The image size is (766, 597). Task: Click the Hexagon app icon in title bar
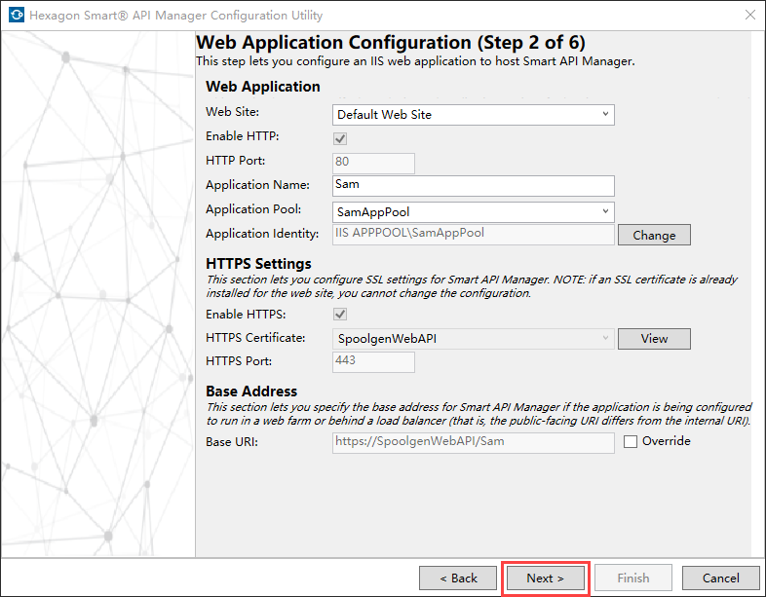[15, 16]
